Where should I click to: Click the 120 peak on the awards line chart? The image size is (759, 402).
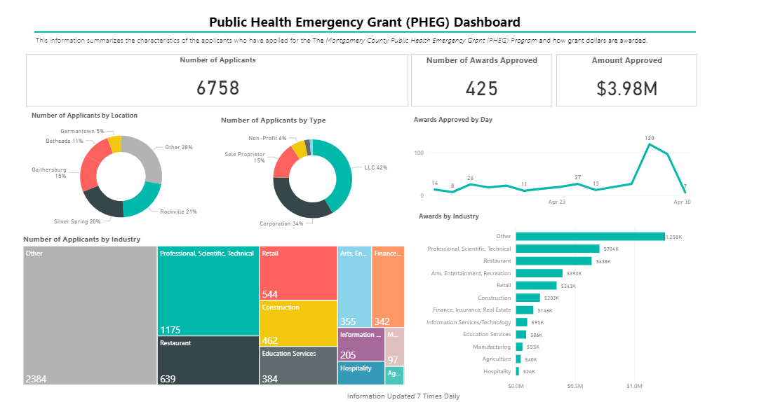pos(650,144)
